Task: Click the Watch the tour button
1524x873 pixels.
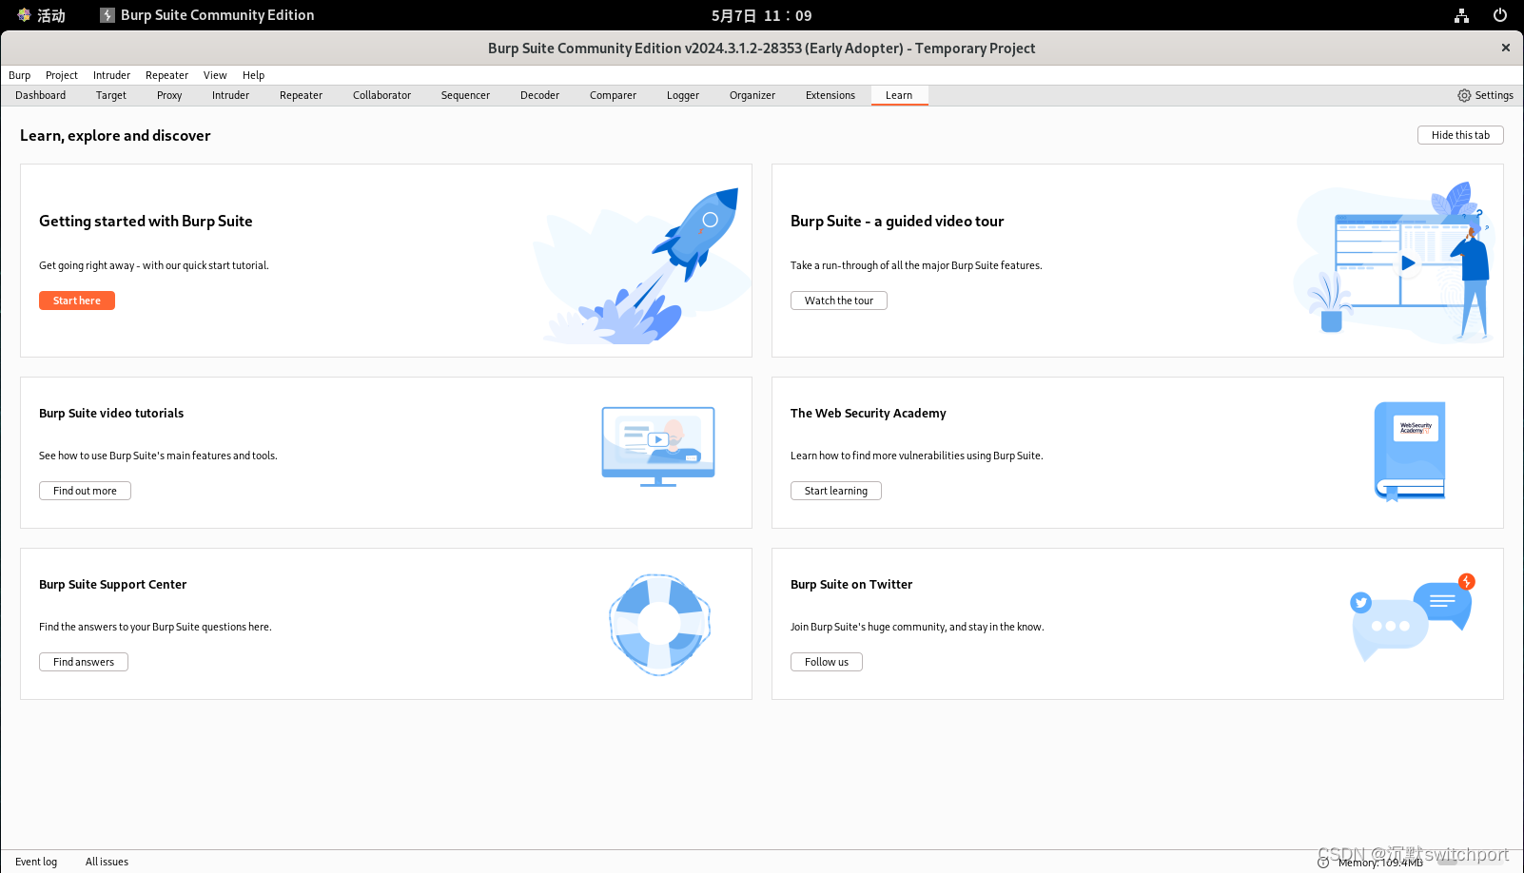Action: tap(839, 301)
